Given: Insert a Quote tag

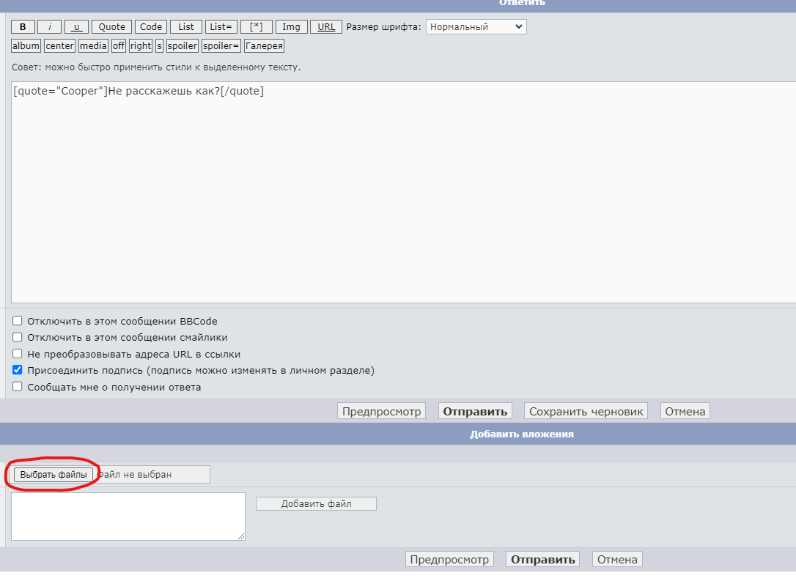Looking at the screenshot, I should click(x=111, y=26).
